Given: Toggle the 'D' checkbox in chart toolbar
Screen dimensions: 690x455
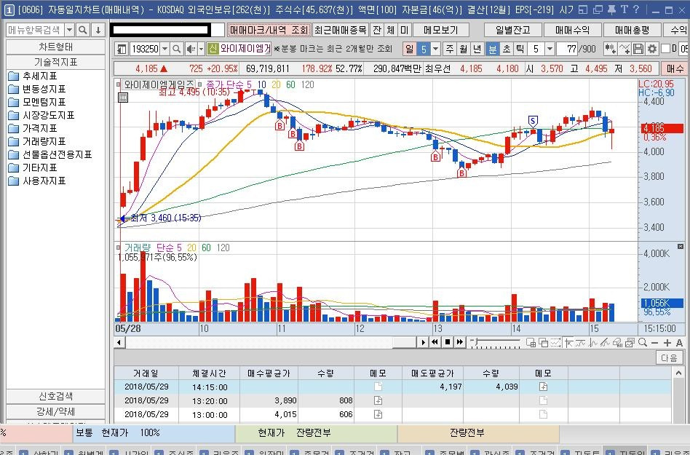Looking at the screenshot, I should click(665, 48).
